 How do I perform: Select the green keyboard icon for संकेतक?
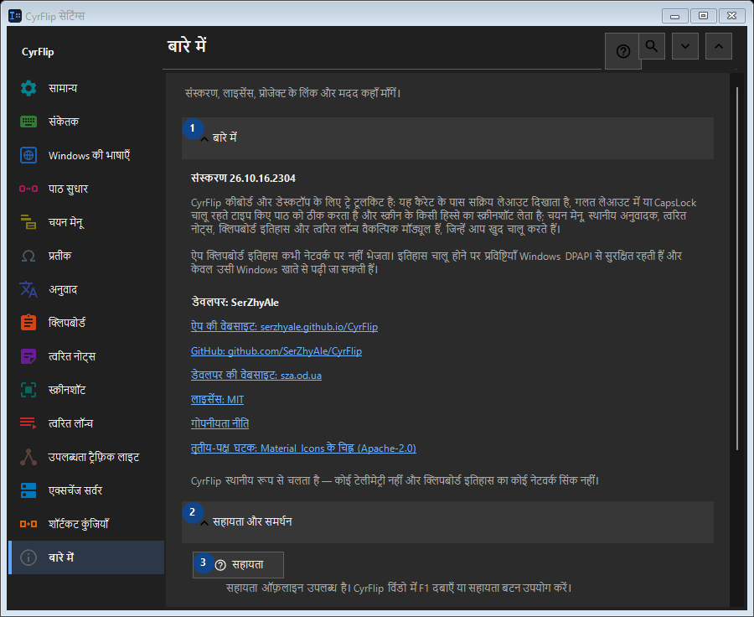(x=28, y=122)
